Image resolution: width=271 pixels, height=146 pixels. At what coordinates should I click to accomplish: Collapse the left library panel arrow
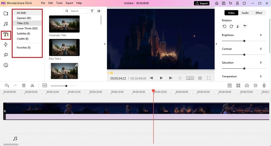pyautogui.click(x=104, y=44)
